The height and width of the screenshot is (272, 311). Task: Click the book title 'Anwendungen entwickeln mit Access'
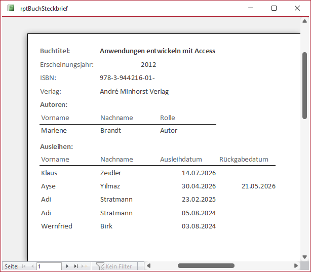[x=158, y=51]
